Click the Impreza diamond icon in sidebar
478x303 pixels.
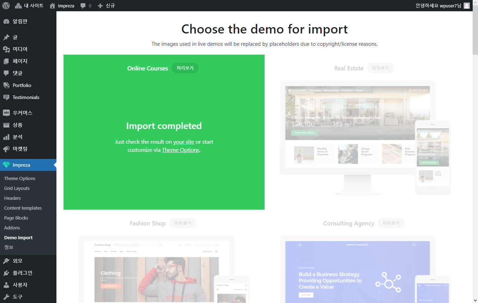[x=6, y=165]
